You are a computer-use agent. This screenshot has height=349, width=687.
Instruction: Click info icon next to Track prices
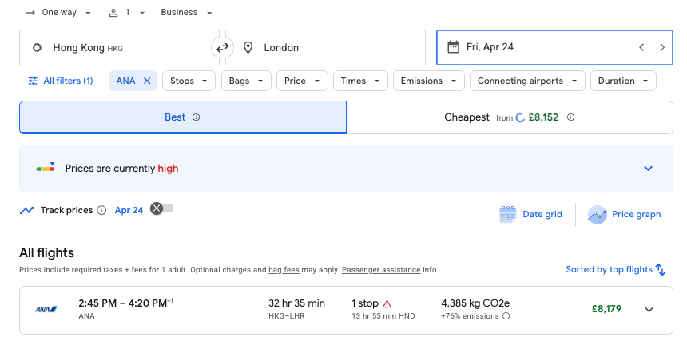(x=101, y=210)
